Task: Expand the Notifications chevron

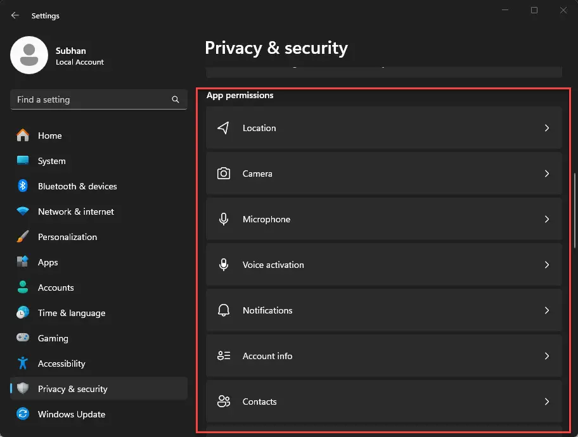Action: tap(547, 310)
